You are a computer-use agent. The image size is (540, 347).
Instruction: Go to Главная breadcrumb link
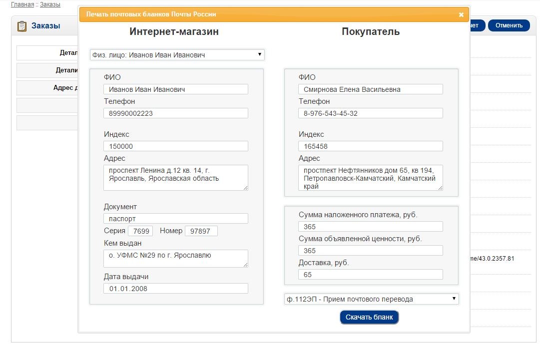coord(22,4)
